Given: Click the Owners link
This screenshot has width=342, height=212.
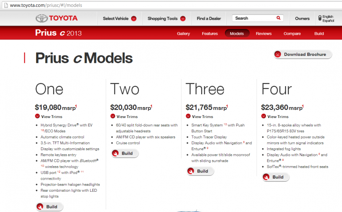Looking at the screenshot, I should [302, 18].
